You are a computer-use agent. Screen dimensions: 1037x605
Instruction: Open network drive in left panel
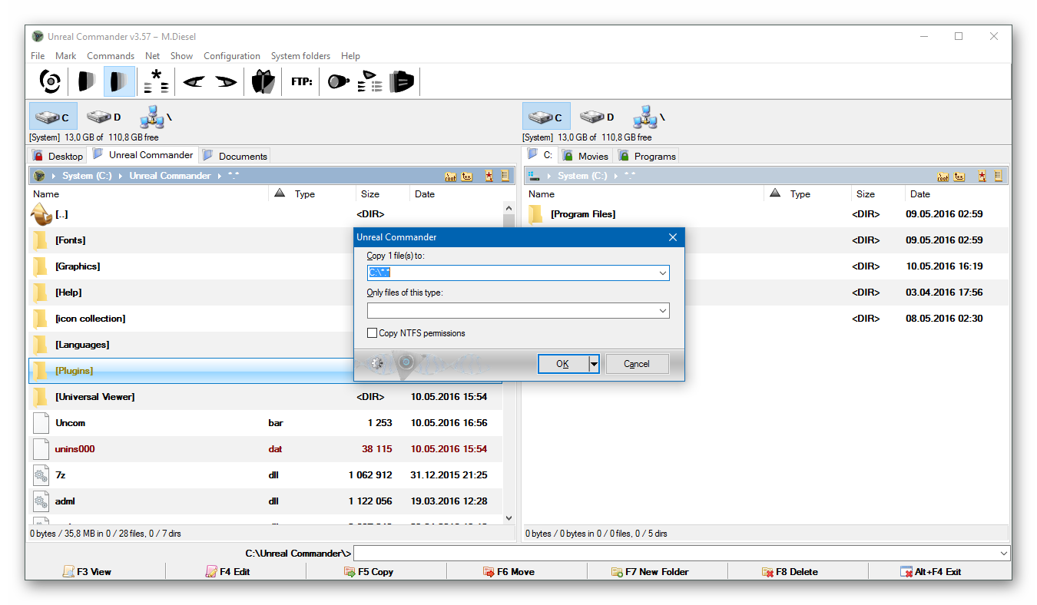[x=156, y=117]
